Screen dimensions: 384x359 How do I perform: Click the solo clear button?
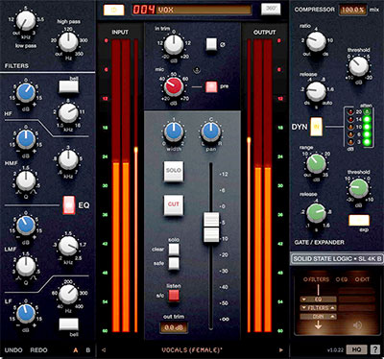[x=174, y=250]
